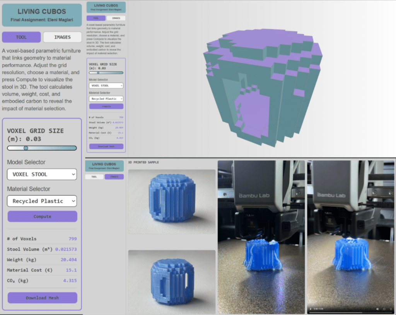This screenshot has width=396, height=315.
Task: Open the small panel's Recycled Plastic dropdown
Action: pyautogui.click(x=106, y=99)
